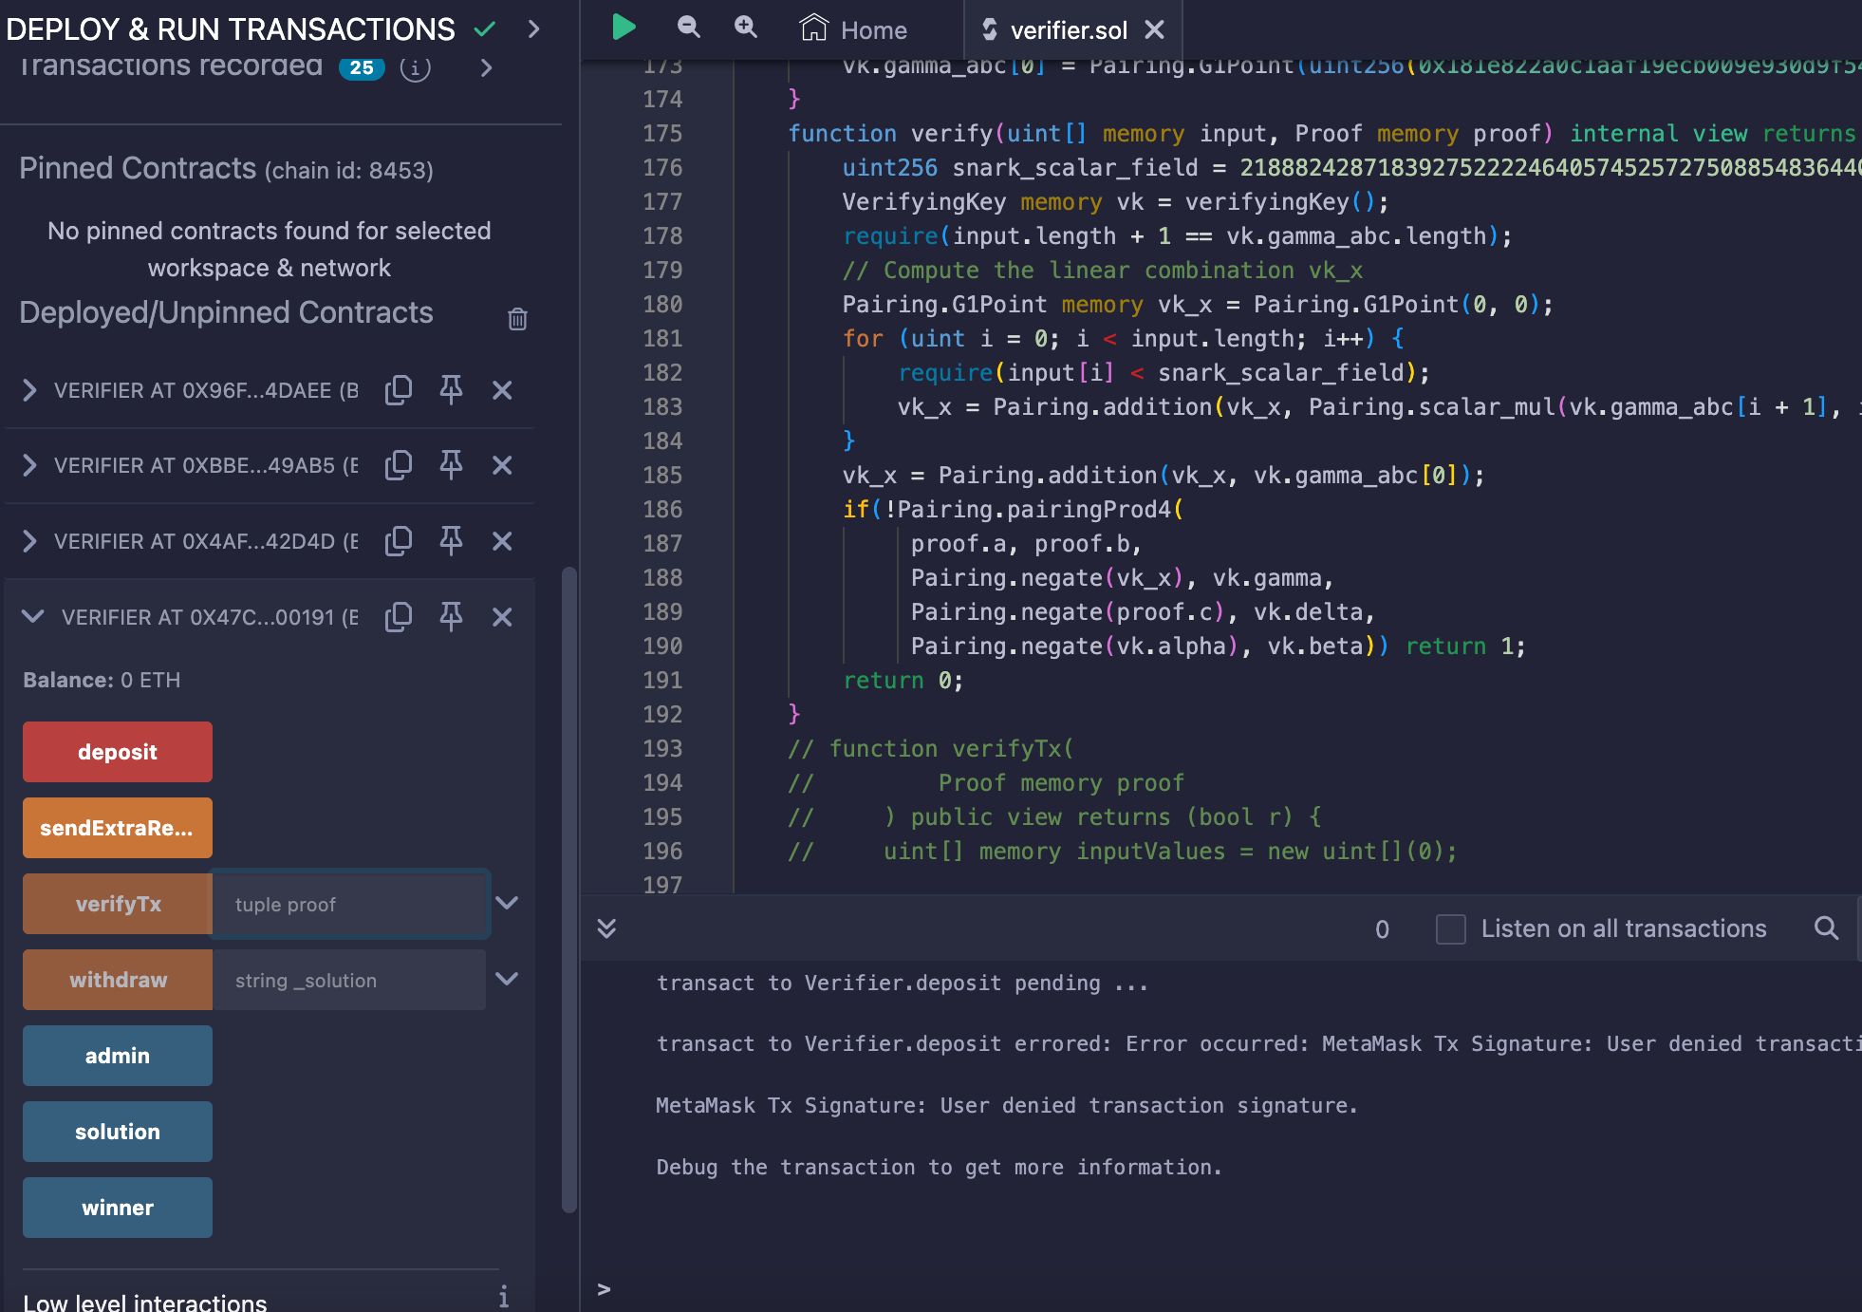Copy address of VERIFIER AT 0X96F...4DAEE
The width and height of the screenshot is (1862, 1312).
pos(399,390)
